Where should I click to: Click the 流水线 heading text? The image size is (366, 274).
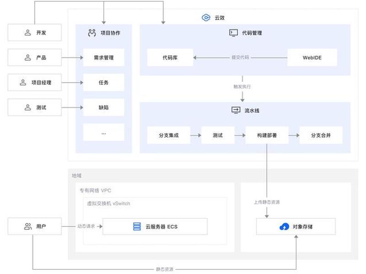[x=252, y=111]
